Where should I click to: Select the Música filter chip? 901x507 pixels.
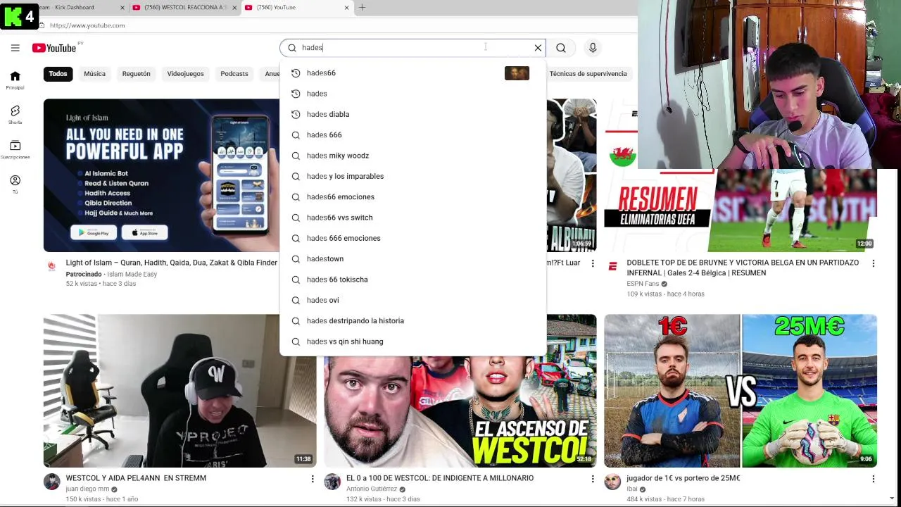tap(94, 74)
